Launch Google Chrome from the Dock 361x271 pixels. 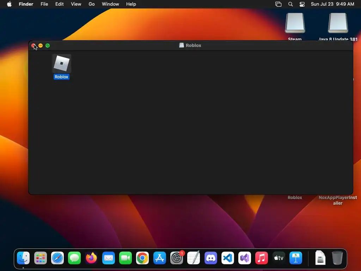142,258
